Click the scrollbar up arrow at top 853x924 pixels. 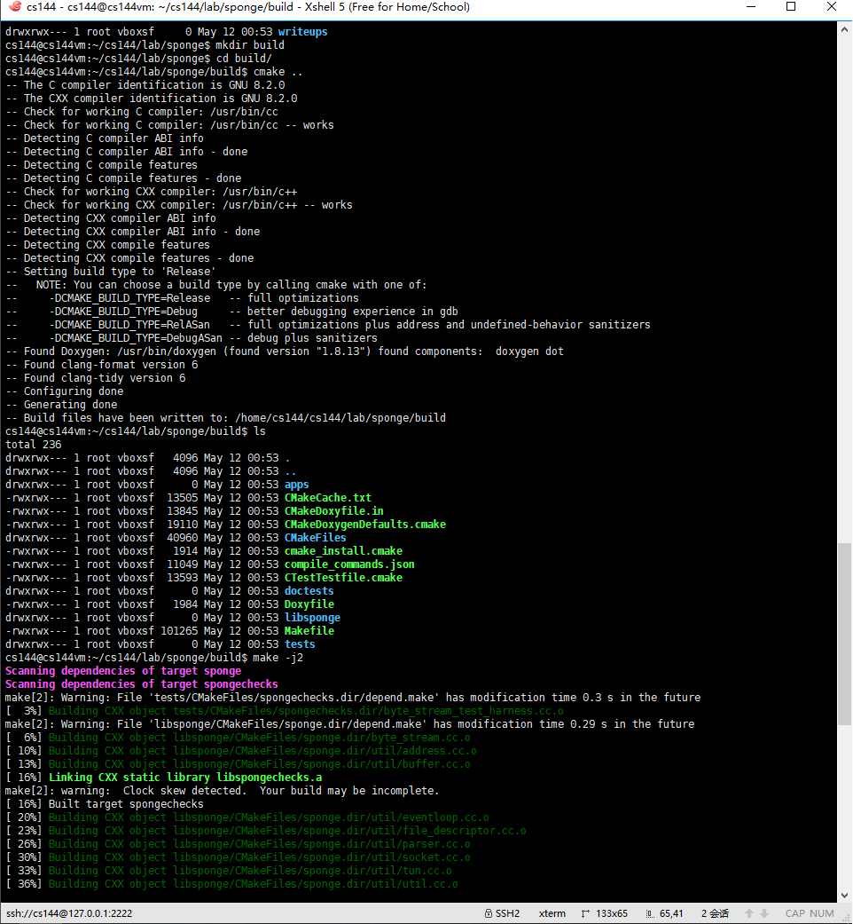click(x=845, y=28)
